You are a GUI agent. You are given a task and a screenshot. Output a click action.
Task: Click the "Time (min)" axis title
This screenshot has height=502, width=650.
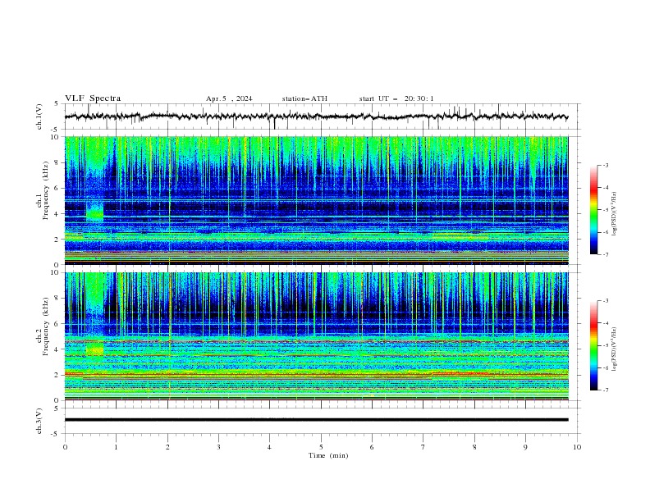click(328, 455)
